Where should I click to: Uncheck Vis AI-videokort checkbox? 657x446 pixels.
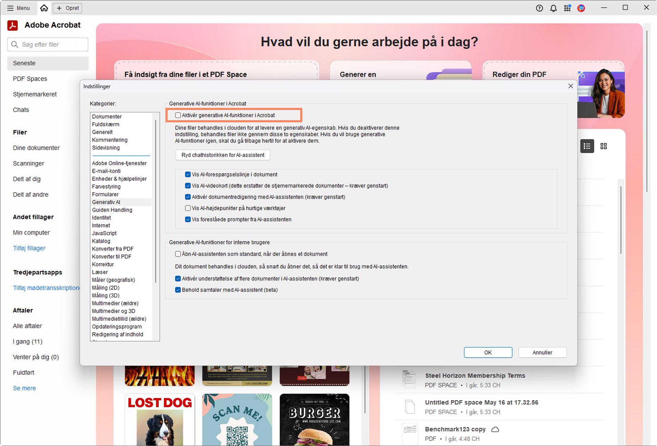[188, 186]
